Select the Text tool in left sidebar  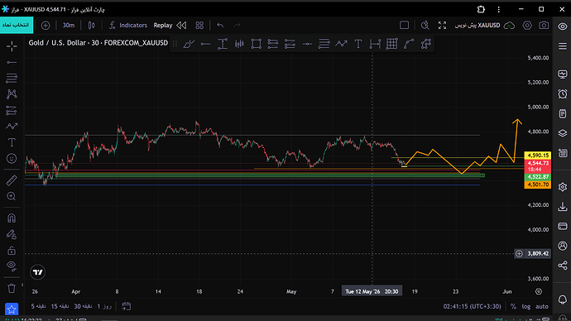(x=12, y=142)
